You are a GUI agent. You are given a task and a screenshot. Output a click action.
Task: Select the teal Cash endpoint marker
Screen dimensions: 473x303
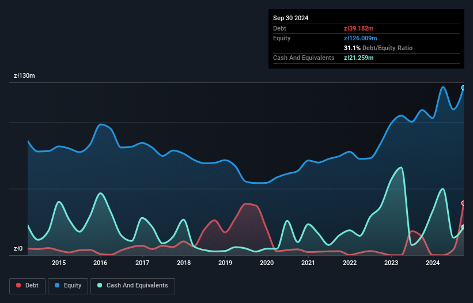click(x=463, y=227)
